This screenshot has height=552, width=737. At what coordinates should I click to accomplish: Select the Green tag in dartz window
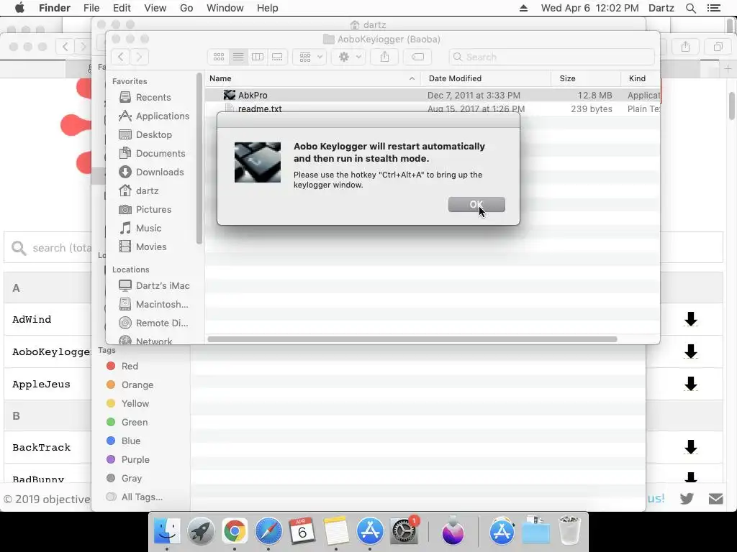(x=127, y=423)
